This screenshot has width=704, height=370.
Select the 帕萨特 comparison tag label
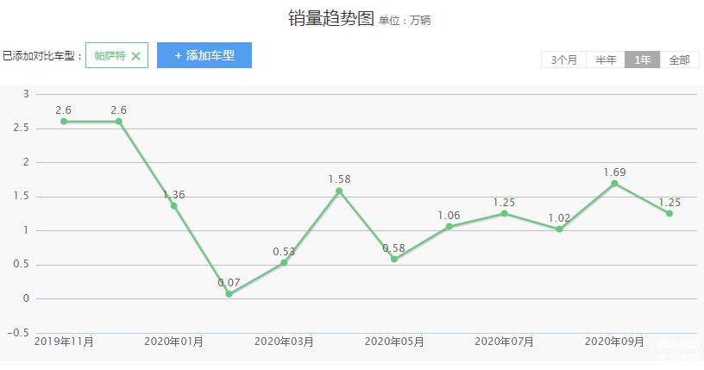[x=110, y=56]
